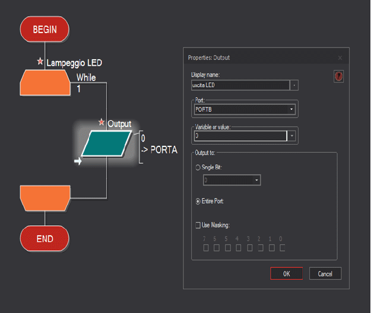Toggle masking bit 5 checkbox
This screenshot has height=313, width=374.
tap(228, 248)
